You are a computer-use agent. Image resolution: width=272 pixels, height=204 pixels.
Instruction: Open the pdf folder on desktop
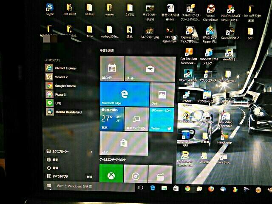tap(250, 34)
